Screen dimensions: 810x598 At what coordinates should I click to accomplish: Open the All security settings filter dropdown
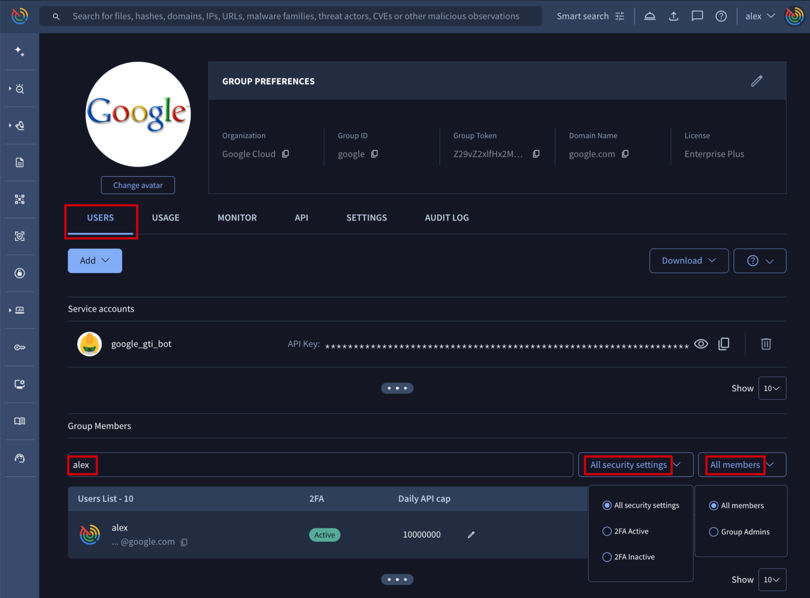tap(635, 465)
